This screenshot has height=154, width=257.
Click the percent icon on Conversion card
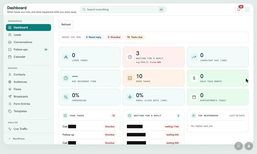(66, 97)
